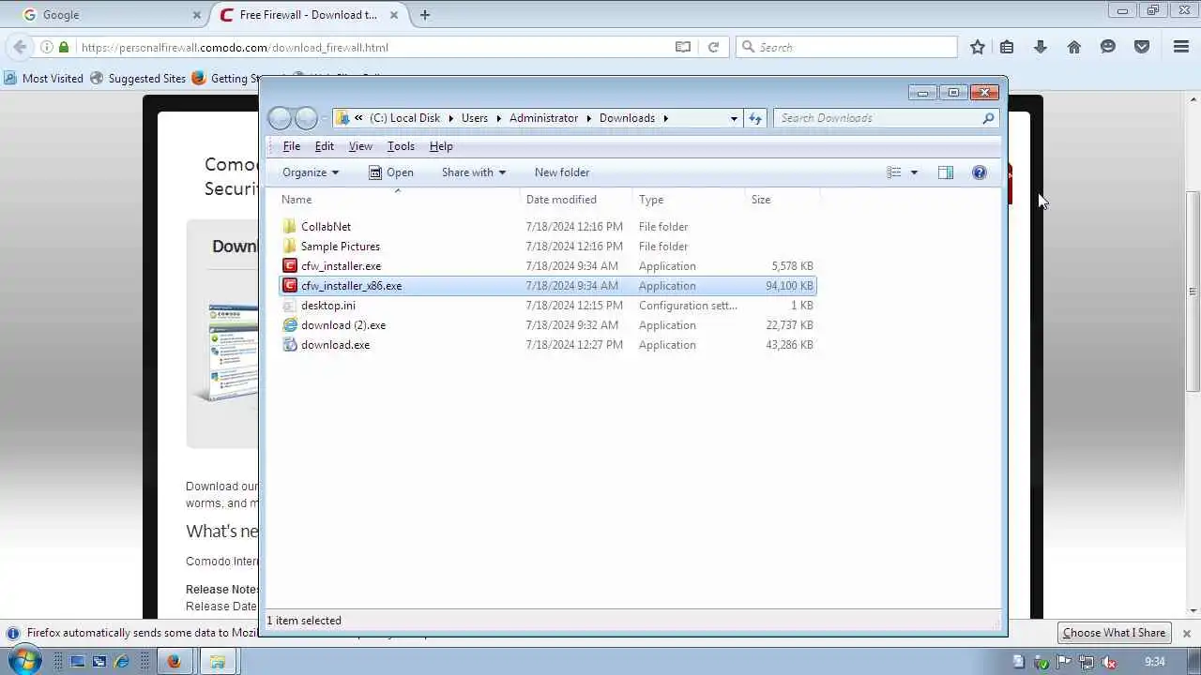
Task: Open a new Firefox tab
Action: pyautogui.click(x=425, y=15)
